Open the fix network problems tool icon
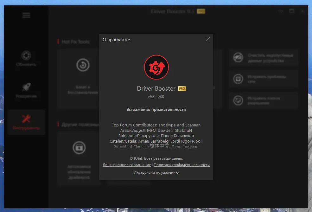The height and width of the screenshot is (212, 312). (238, 79)
